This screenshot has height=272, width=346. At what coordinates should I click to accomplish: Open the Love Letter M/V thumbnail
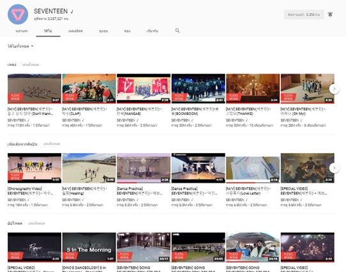253,168
